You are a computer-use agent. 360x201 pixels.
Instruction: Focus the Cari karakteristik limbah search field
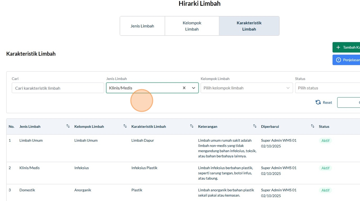(x=58, y=88)
